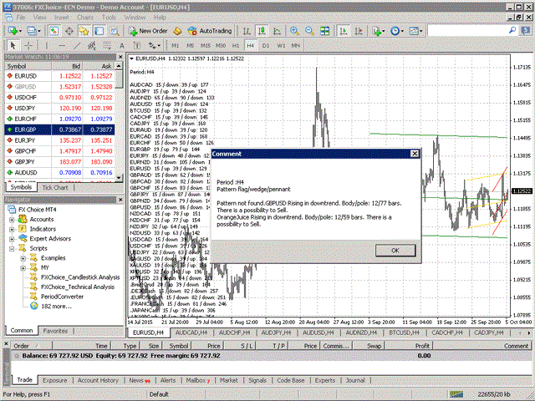Image resolution: width=535 pixels, height=401 pixels.
Task: Switch to line chart icon
Action: point(277,31)
